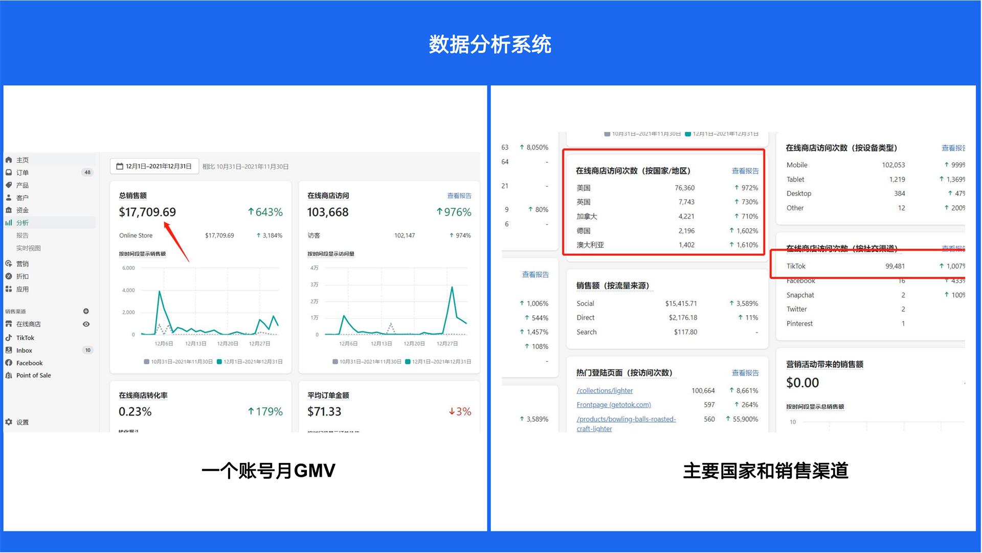The image size is (982, 553).
Task: Open Discounts (折扣) percent icon
Action: tap(9, 276)
